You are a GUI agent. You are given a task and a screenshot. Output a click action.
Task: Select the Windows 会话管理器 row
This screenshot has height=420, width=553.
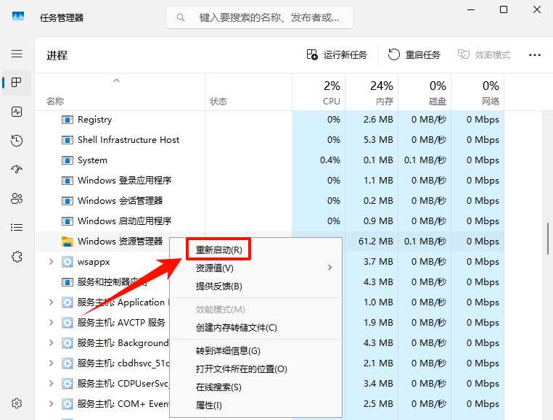click(270, 201)
